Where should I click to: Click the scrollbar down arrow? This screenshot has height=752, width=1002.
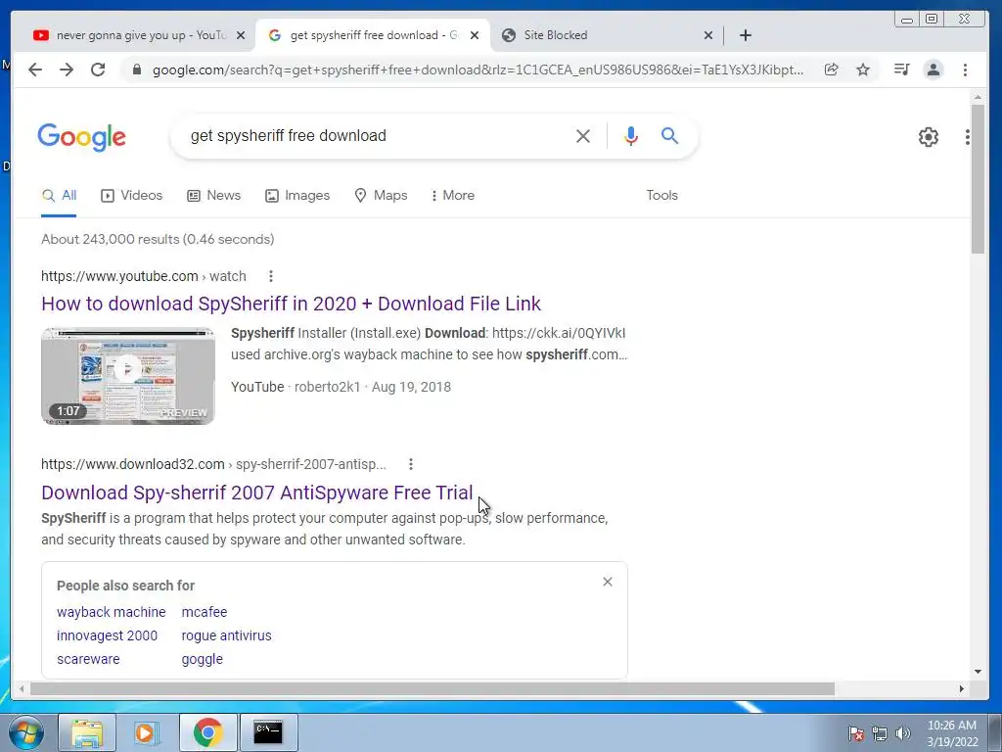click(978, 672)
